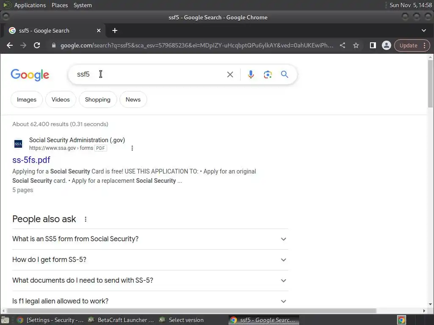Open options for the ss-5fs.pdf result
The image size is (434, 325).
[132, 148]
